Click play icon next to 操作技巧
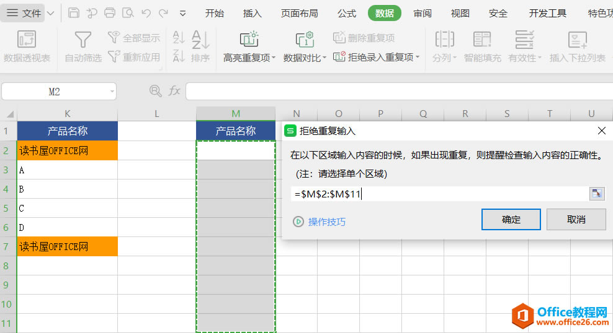 click(298, 222)
